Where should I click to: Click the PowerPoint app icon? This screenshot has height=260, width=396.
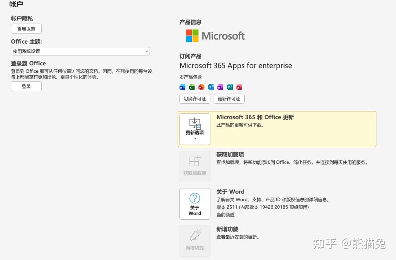click(x=201, y=87)
